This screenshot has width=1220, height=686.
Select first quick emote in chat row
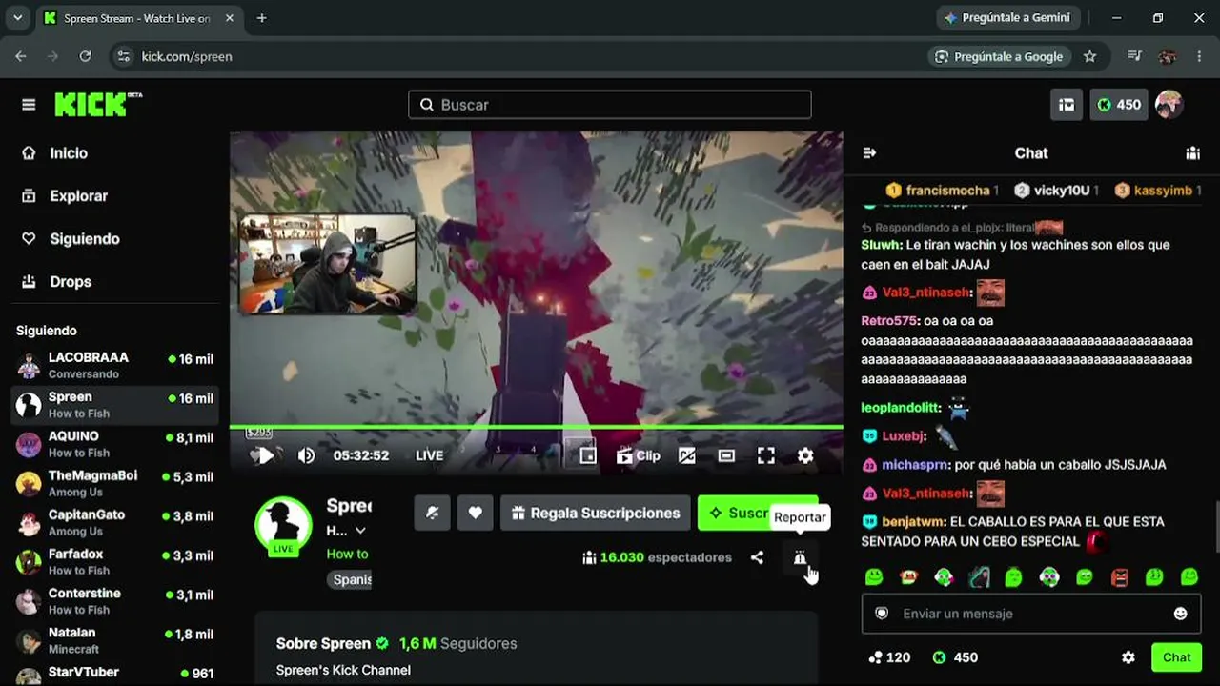(873, 576)
